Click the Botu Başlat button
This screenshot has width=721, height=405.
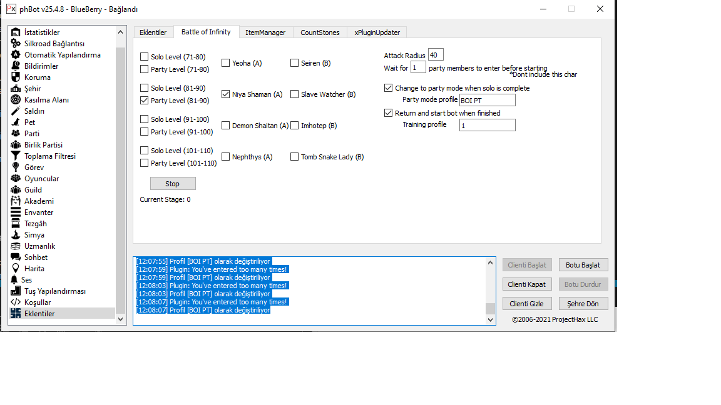click(x=583, y=265)
